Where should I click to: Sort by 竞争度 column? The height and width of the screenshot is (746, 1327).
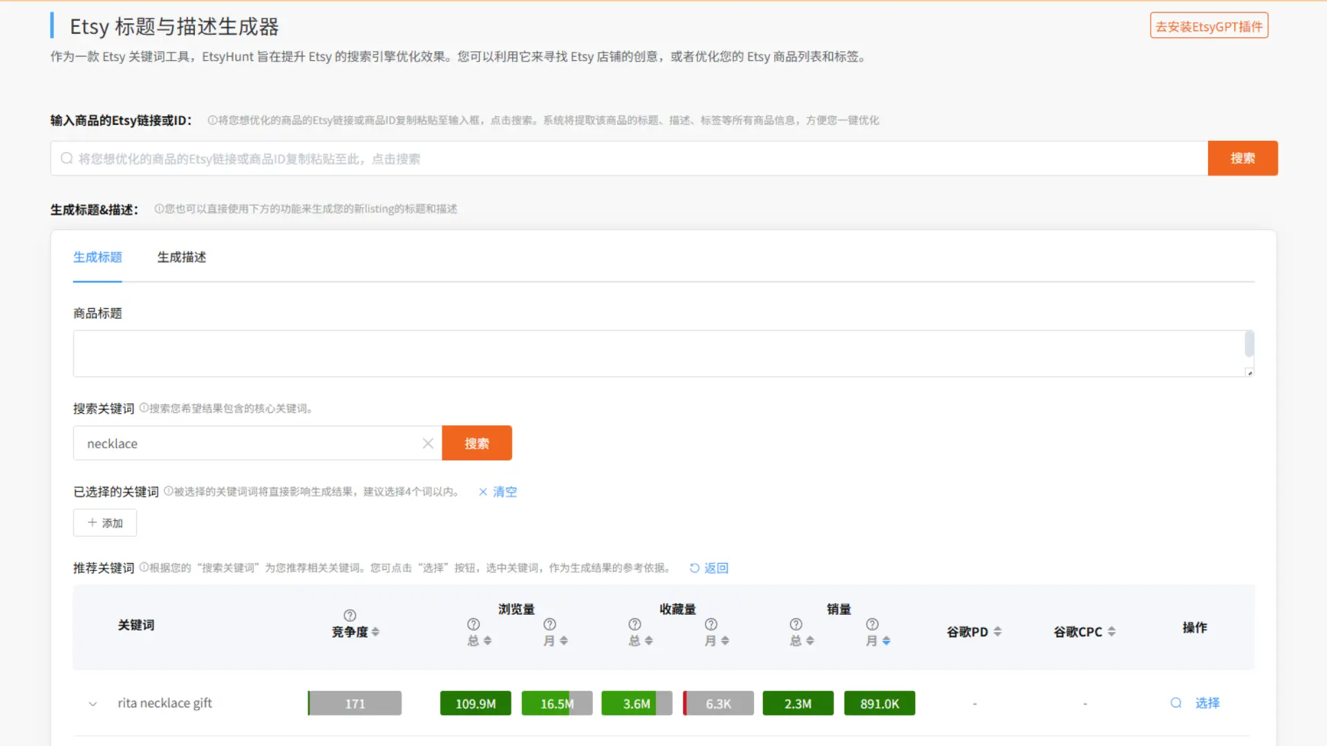(375, 631)
